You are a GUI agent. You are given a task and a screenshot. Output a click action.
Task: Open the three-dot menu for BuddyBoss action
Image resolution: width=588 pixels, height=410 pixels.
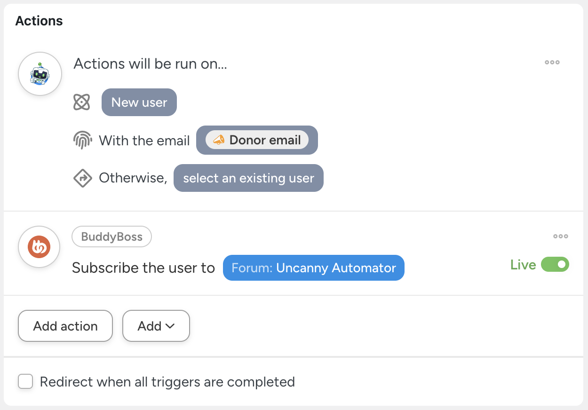(560, 237)
